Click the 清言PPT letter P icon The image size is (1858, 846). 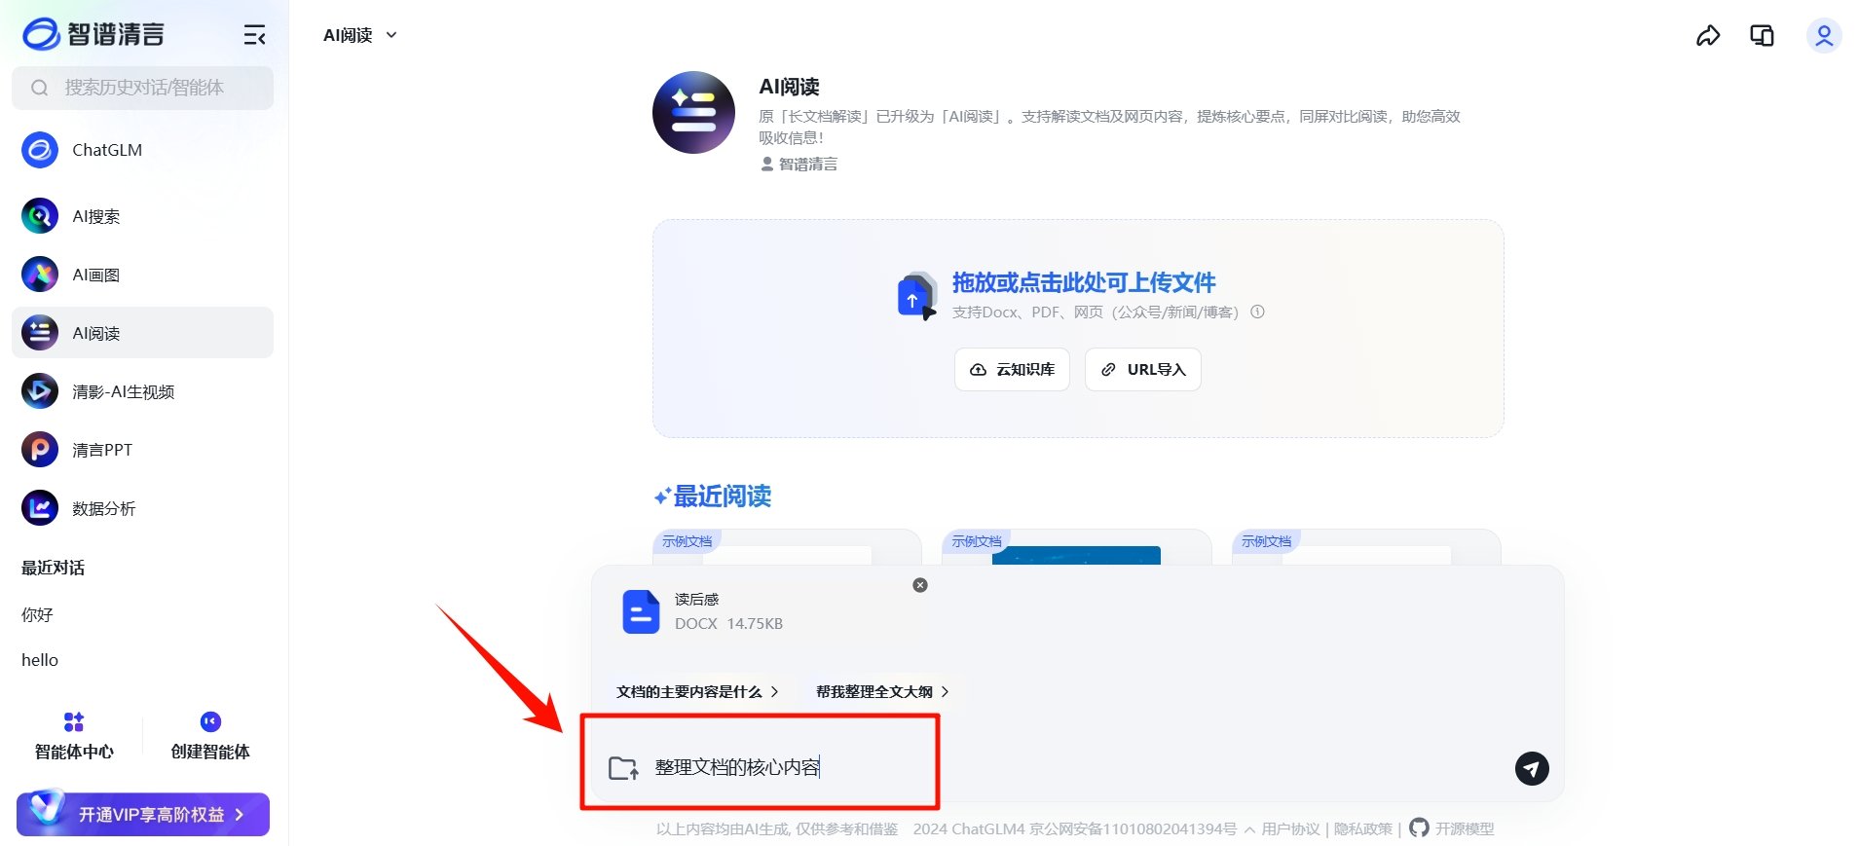pos(40,450)
